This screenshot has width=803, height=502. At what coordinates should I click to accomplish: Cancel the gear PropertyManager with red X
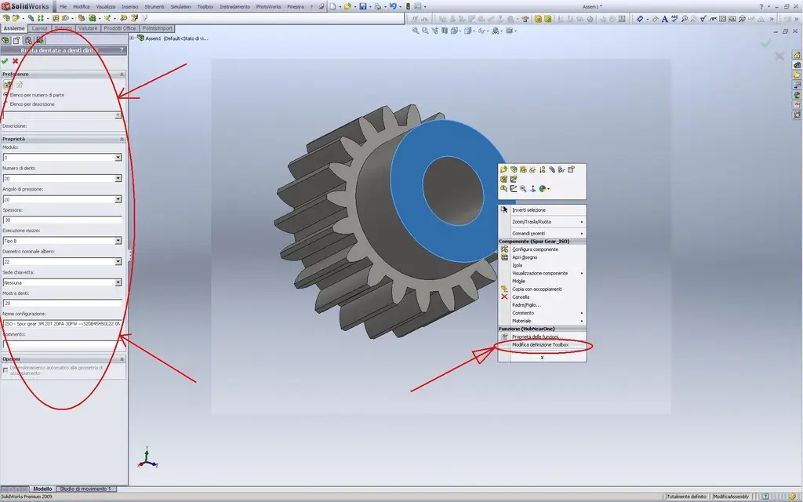16,61
